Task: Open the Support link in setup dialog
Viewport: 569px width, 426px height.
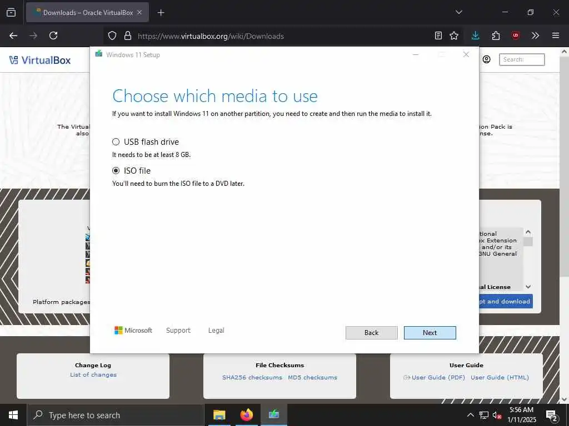Action: point(178,331)
